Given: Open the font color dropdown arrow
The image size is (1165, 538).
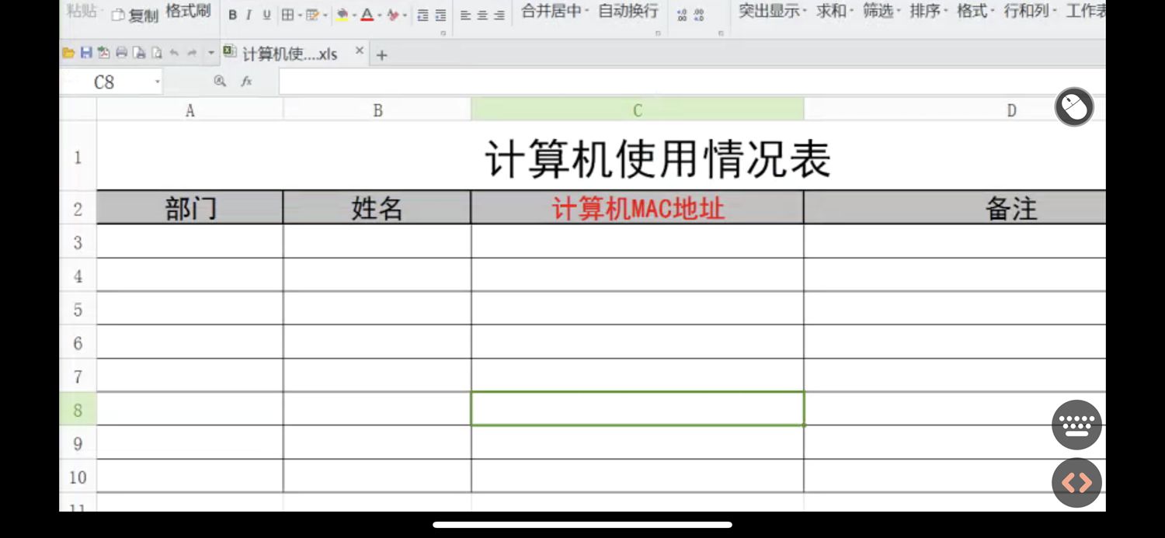Looking at the screenshot, I should point(379,16).
